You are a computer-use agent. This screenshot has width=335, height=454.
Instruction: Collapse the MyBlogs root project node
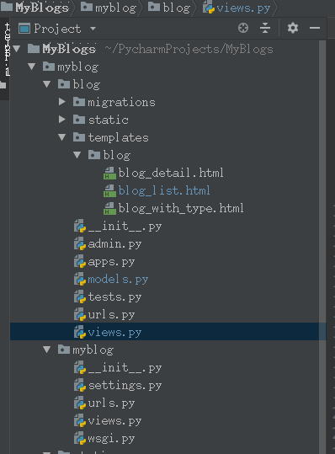click(x=17, y=49)
